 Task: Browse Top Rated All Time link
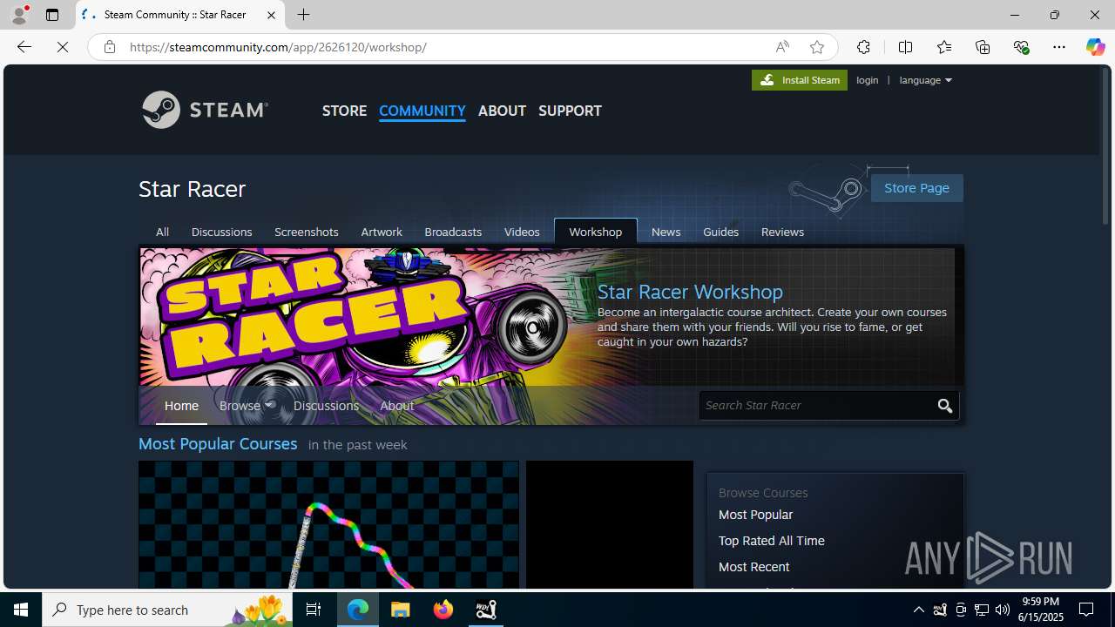point(771,541)
